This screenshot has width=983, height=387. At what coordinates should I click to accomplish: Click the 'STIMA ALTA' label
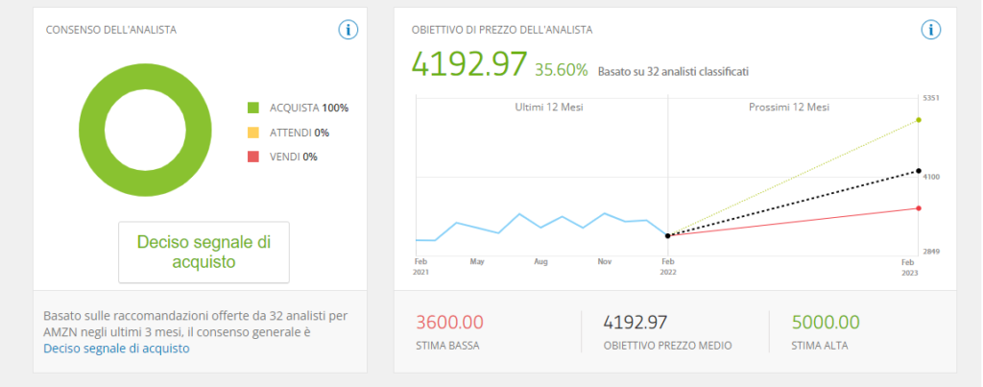click(820, 346)
